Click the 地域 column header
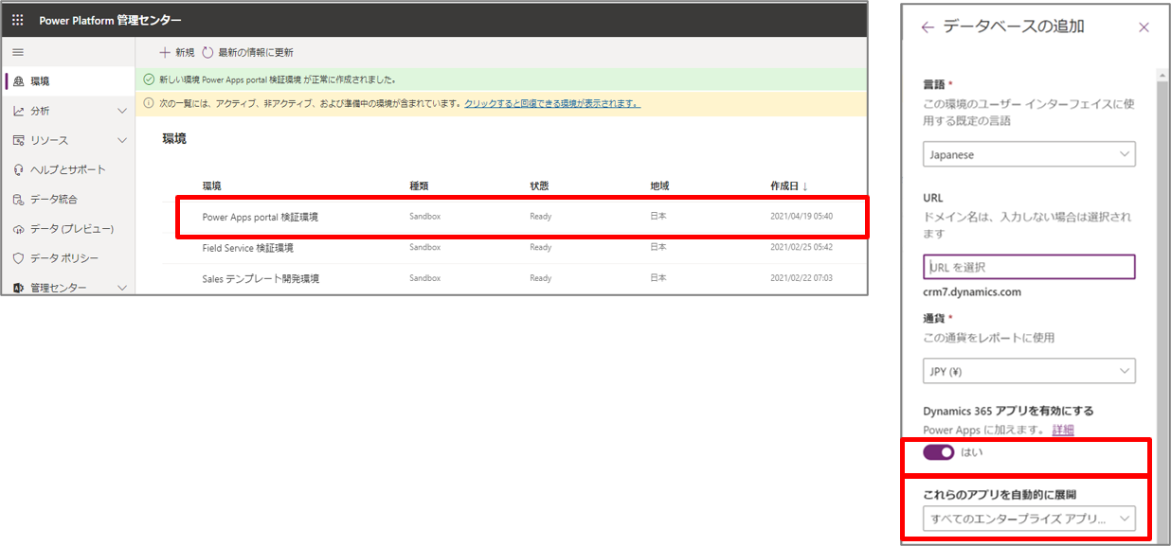The height and width of the screenshot is (546, 1171). pos(660,186)
